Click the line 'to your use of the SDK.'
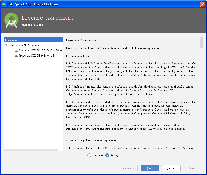The width and height of the screenshot is (207, 175). 83,79
